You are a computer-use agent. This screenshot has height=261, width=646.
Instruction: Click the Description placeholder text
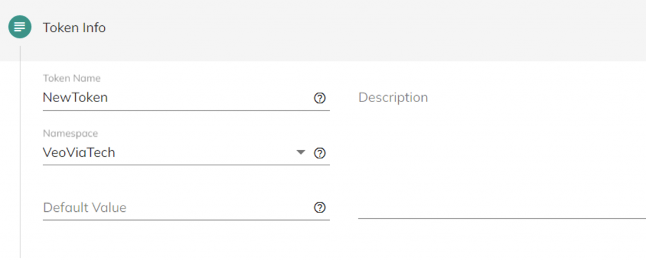click(393, 98)
